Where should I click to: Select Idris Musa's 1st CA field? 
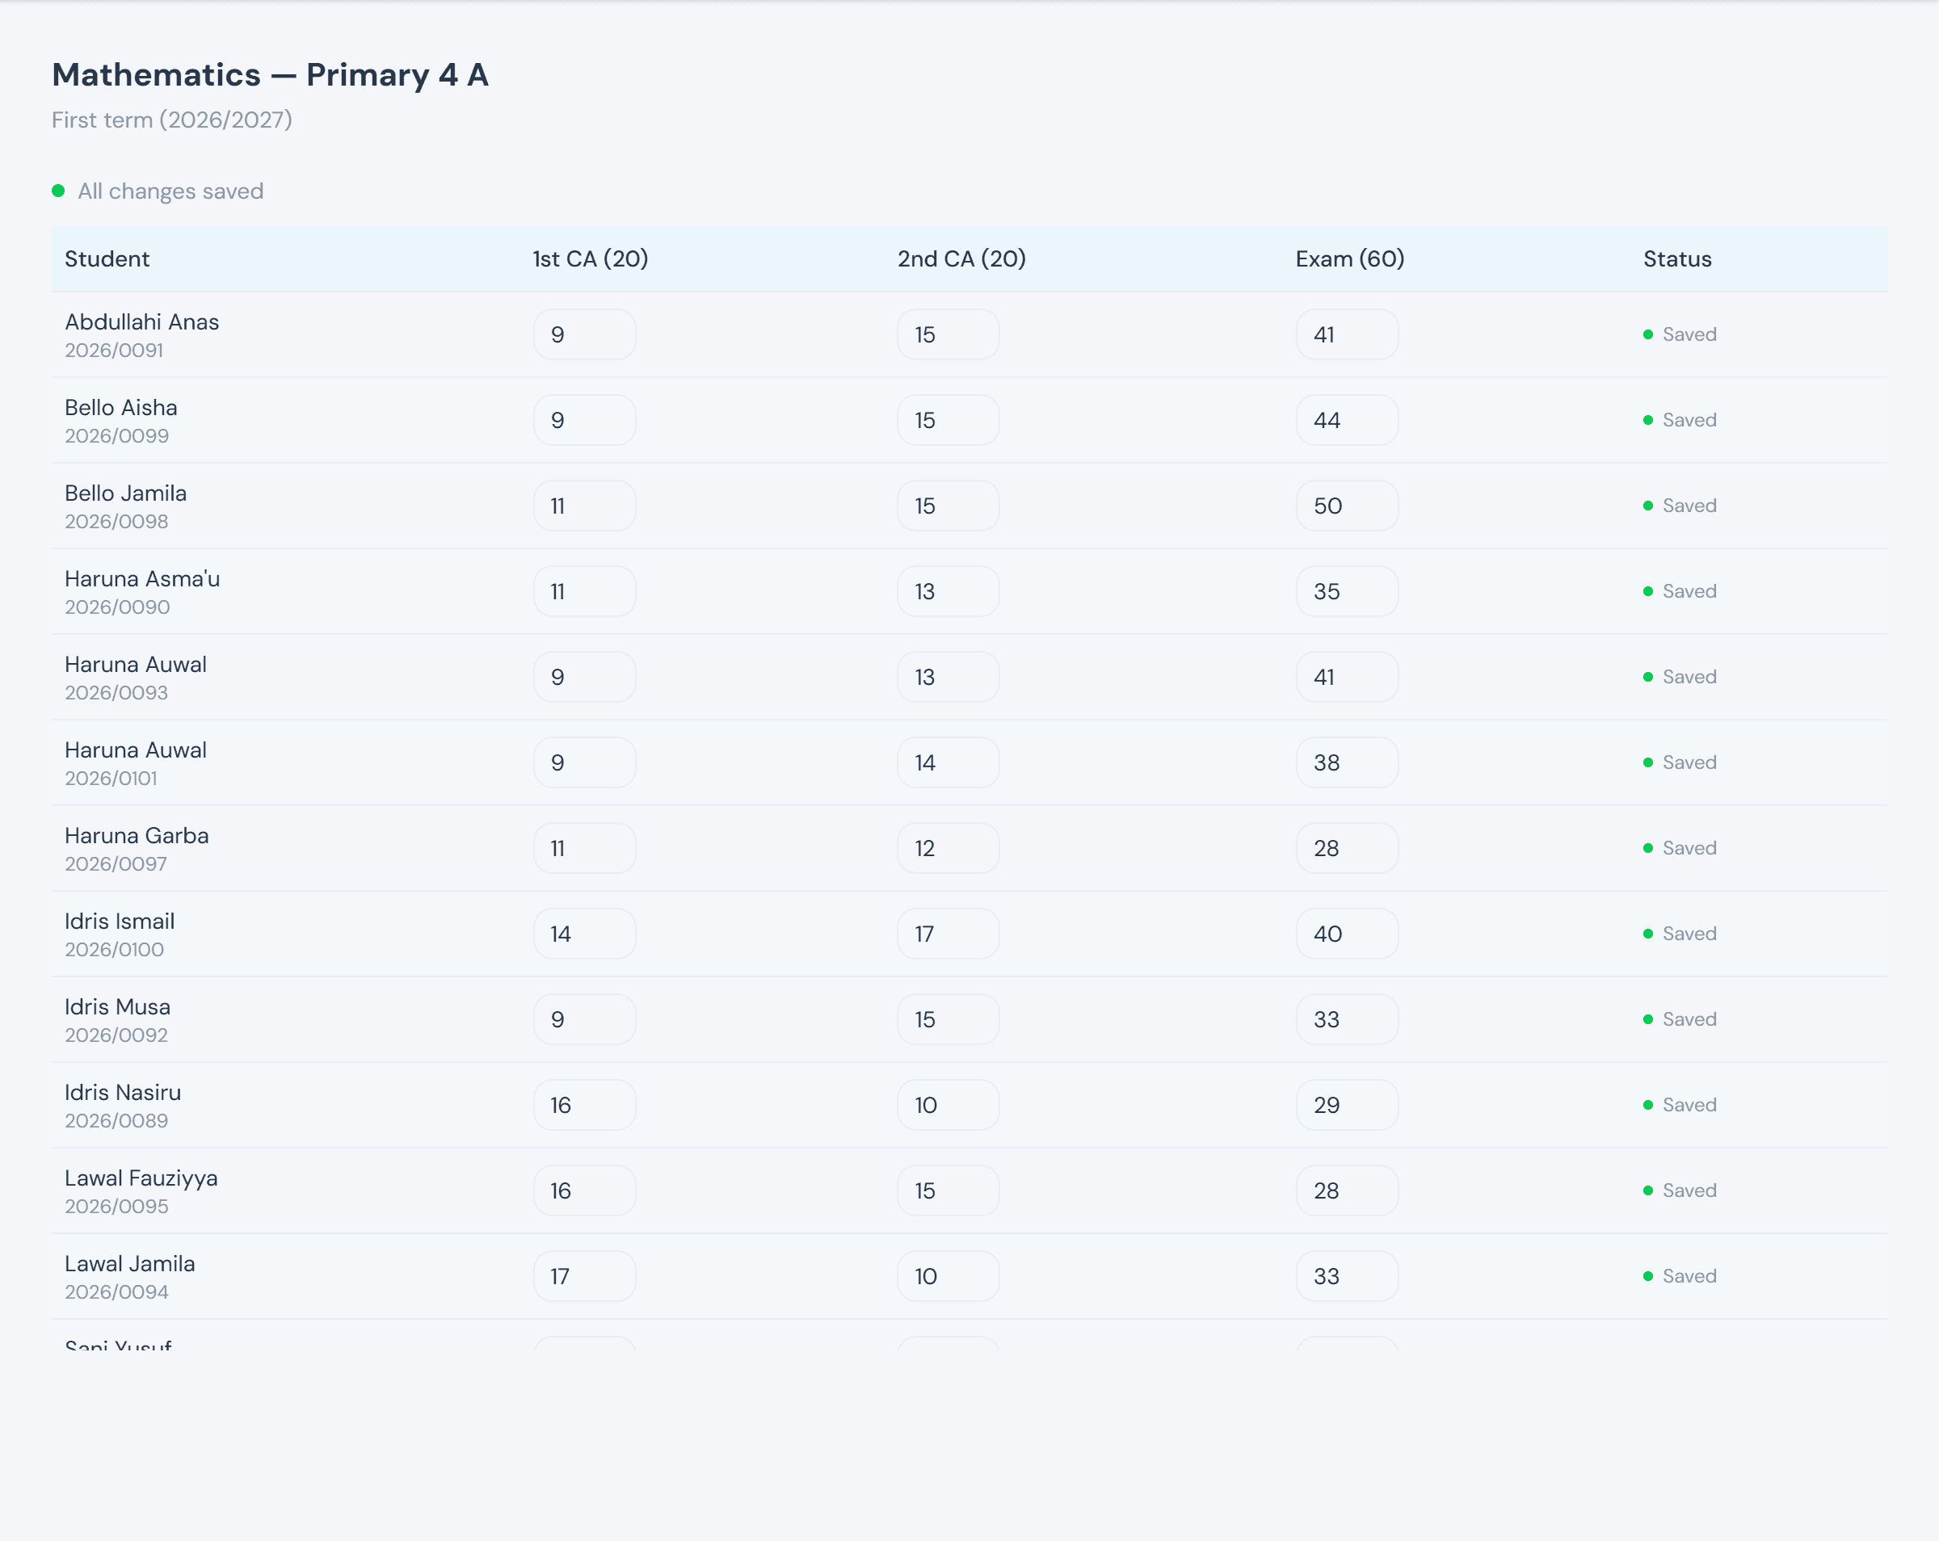pyautogui.click(x=585, y=1018)
